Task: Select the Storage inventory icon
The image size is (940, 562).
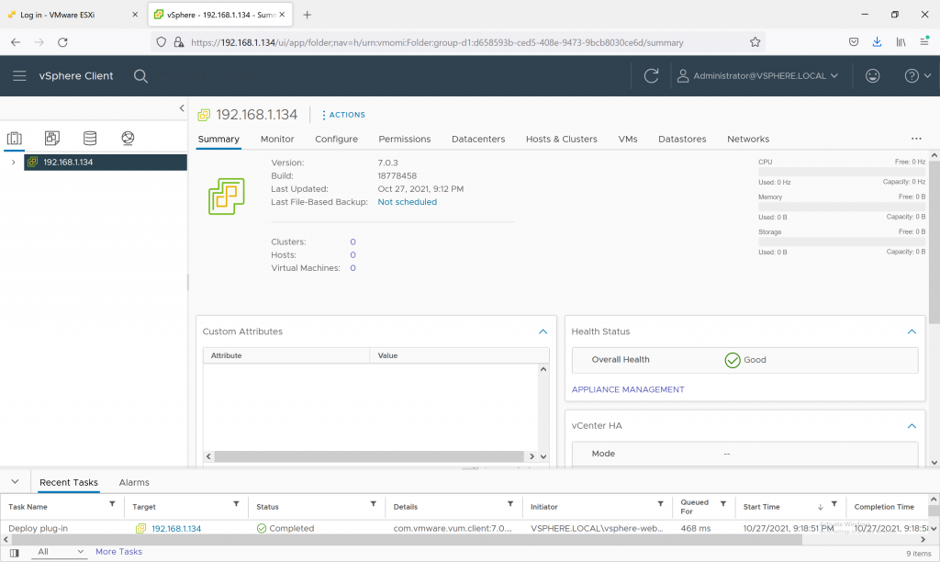Action: click(90, 138)
